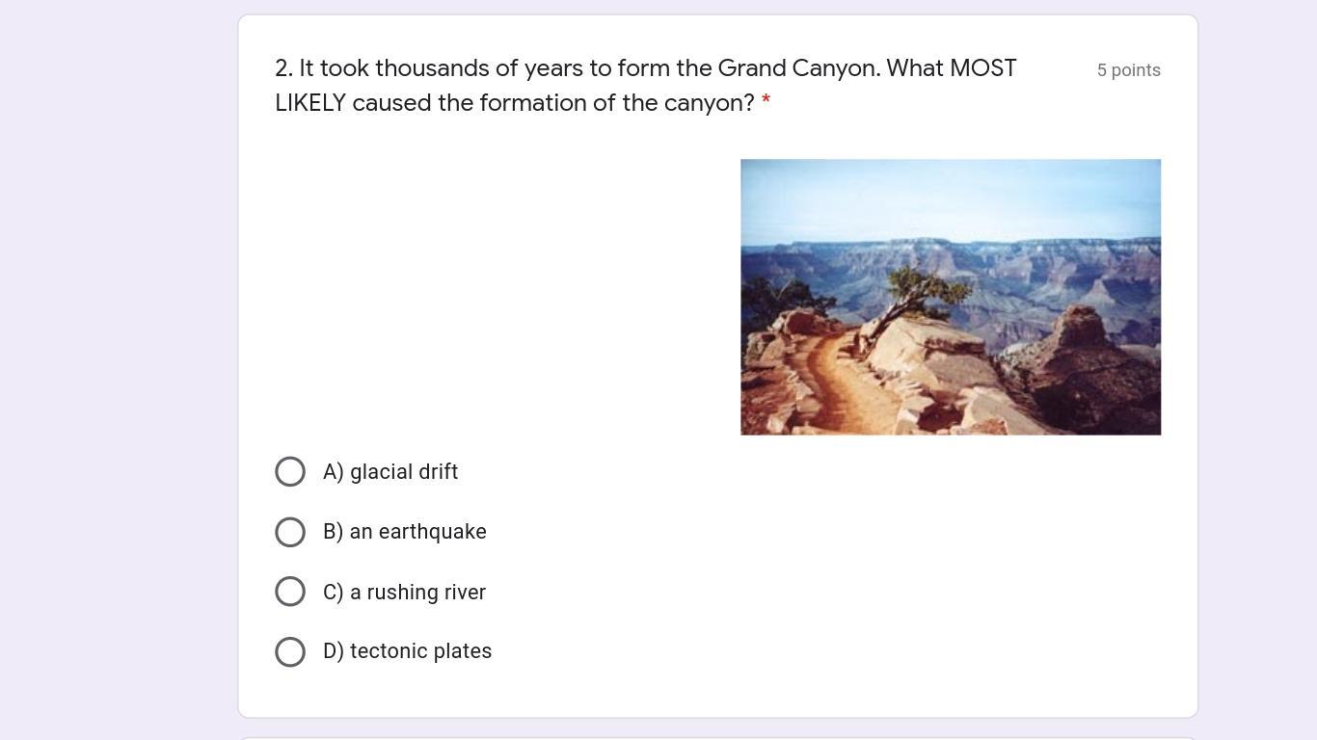The height and width of the screenshot is (740, 1317).
Task: Choose the 'an earthquake' radio circle
Action: click(x=290, y=532)
